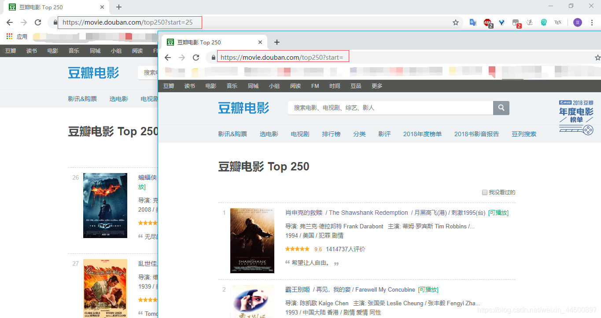Open 排行榜 link
The height and width of the screenshot is (318, 601).
331,134
